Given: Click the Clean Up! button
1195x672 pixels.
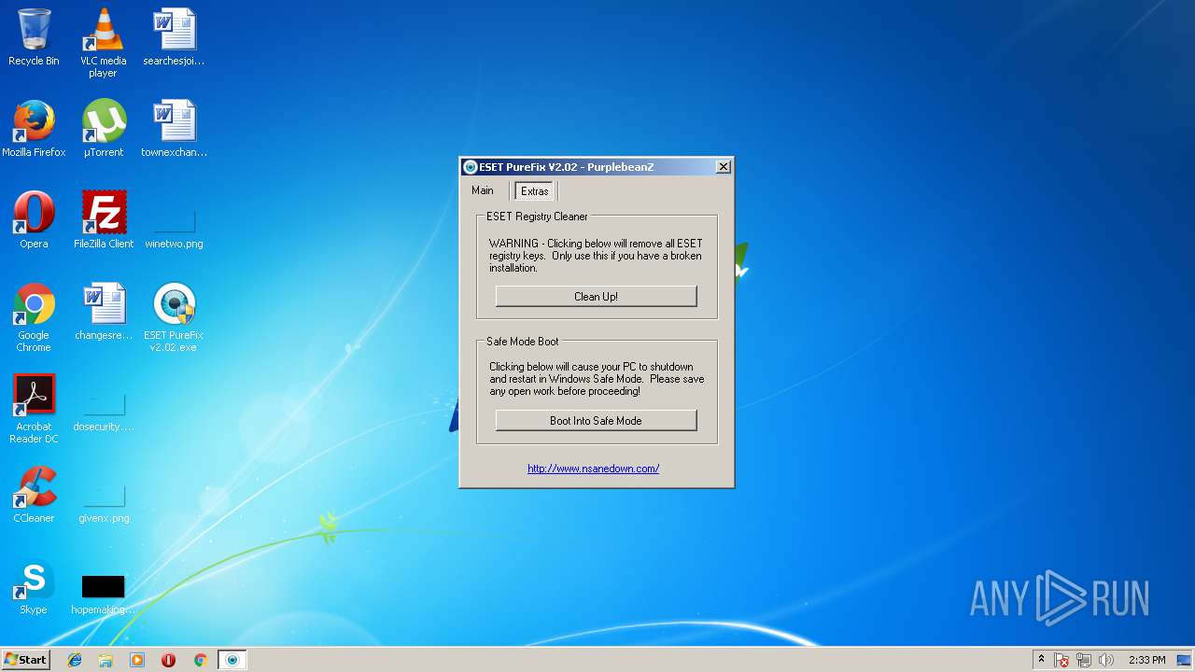Looking at the screenshot, I should 596,297.
